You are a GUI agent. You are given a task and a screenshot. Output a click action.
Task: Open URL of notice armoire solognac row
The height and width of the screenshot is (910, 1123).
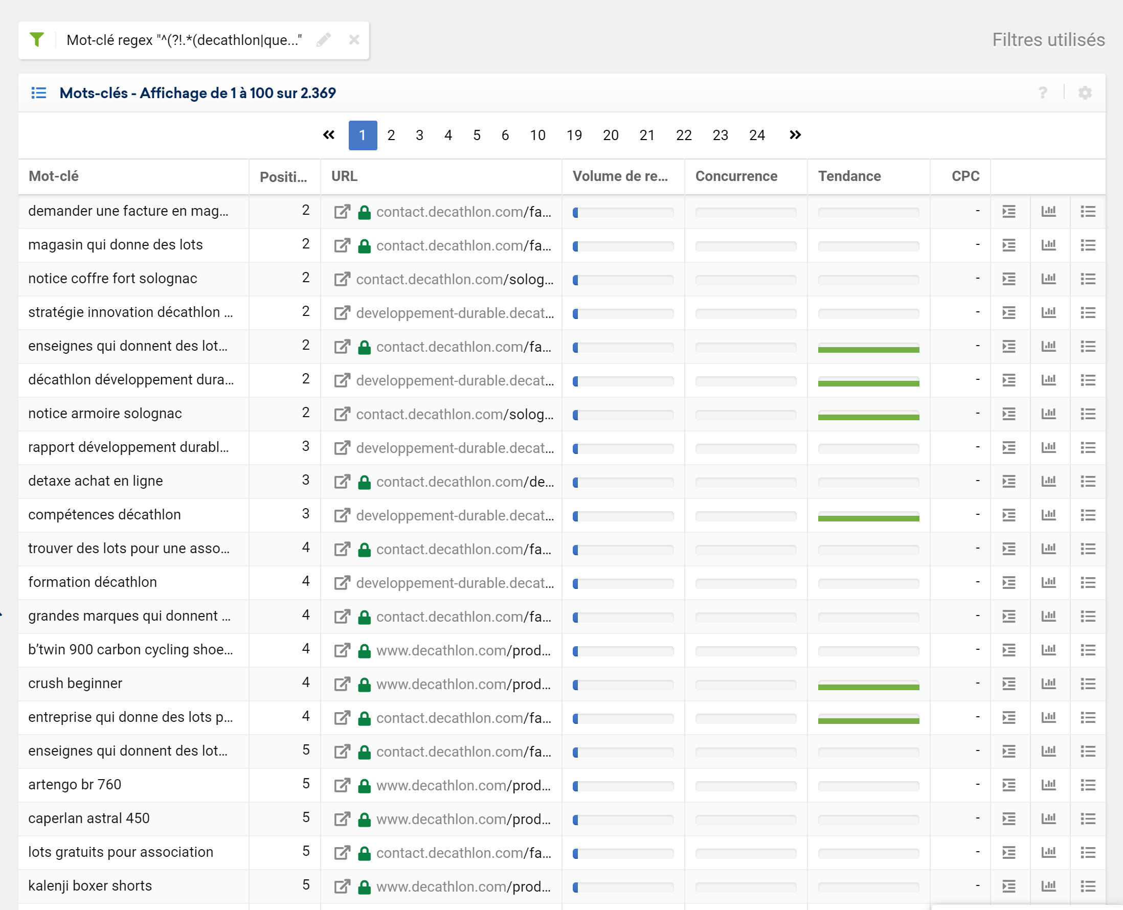pyautogui.click(x=455, y=414)
